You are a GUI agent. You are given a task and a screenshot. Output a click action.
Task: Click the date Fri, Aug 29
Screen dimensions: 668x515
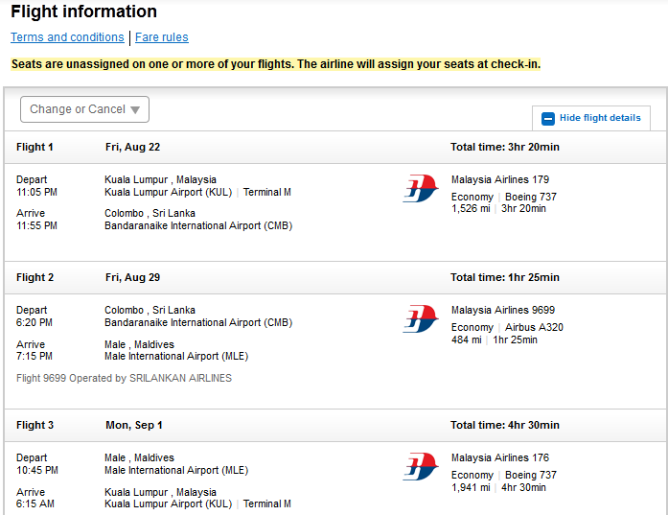132,277
